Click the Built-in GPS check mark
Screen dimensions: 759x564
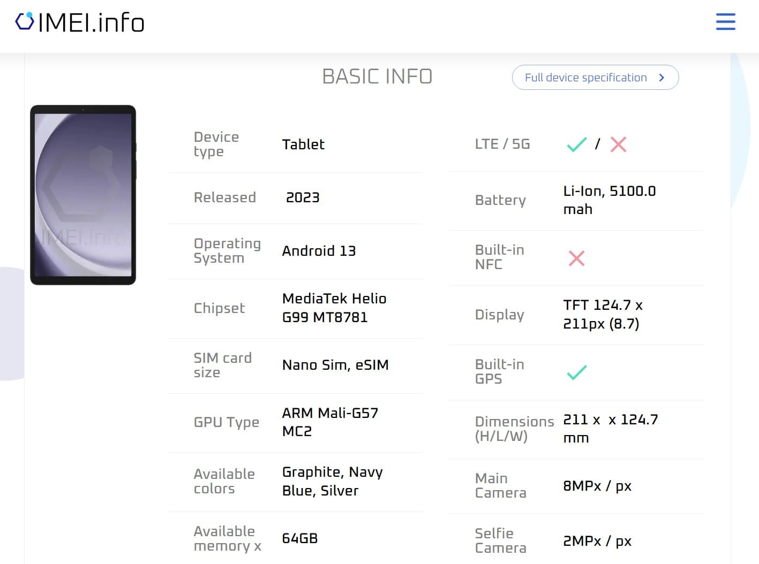click(576, 372)
